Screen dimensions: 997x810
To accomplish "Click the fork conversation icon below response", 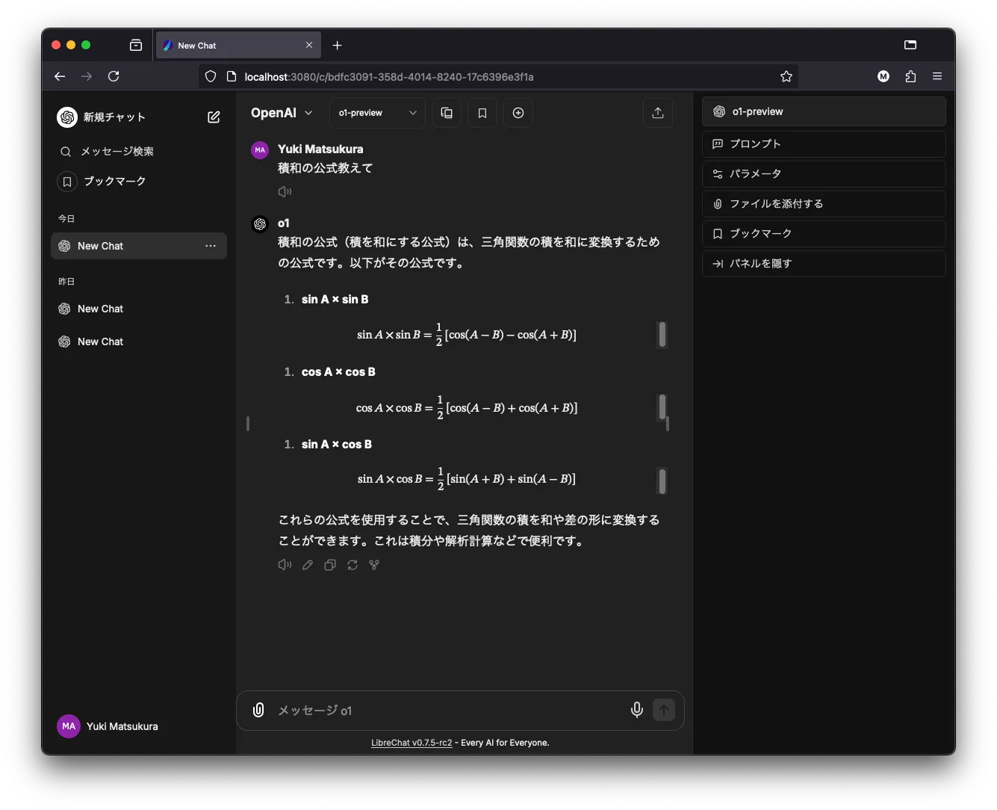I will (374, 565).
